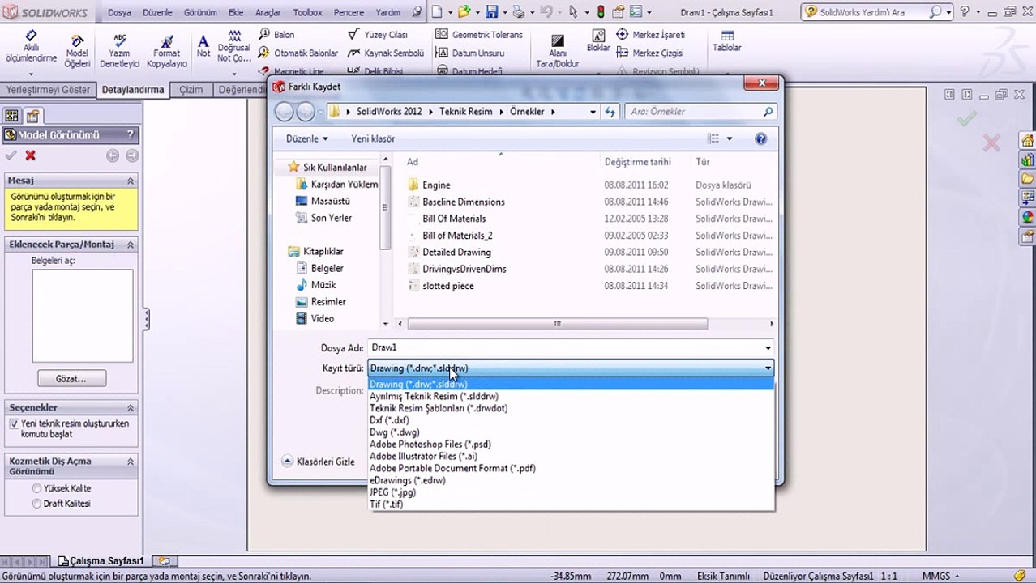Click the help icon in the Farklı Kaydet dialog
Viewport: 1036px width, 583px height.
click(760, 138)
